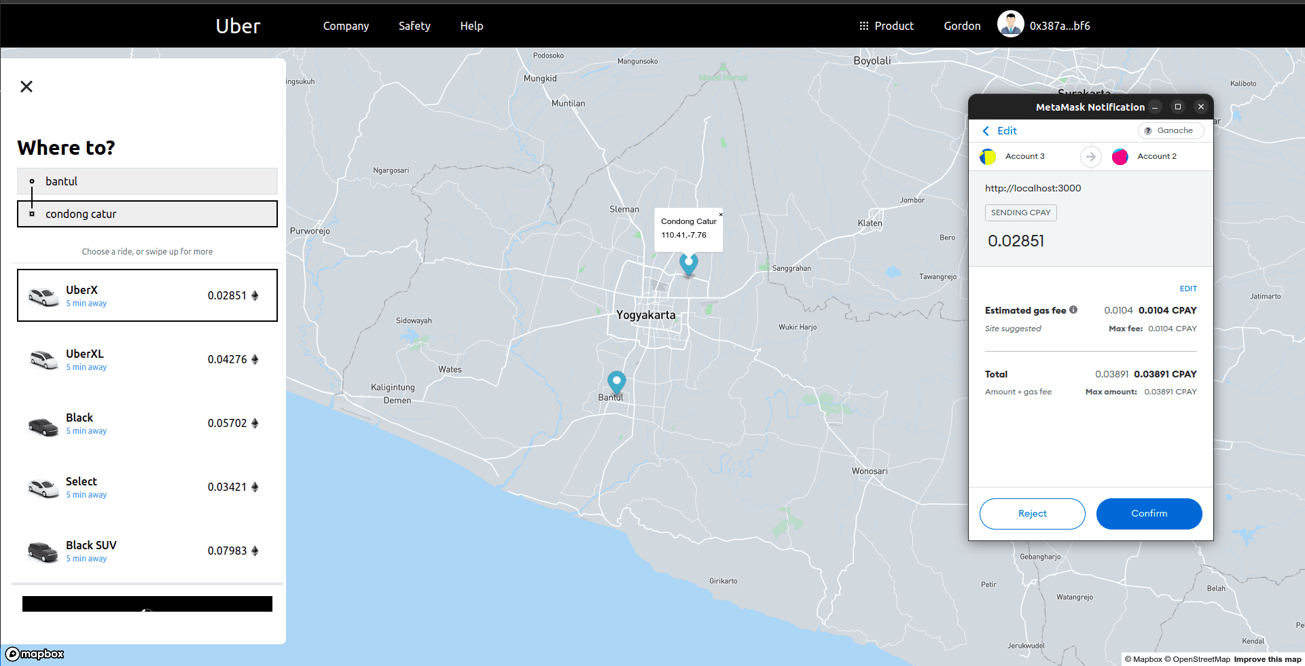This screenshot has height=666, width=1305.
Task: Select the Select ride option
Action: pyautogui.click(x=147, y=487)
